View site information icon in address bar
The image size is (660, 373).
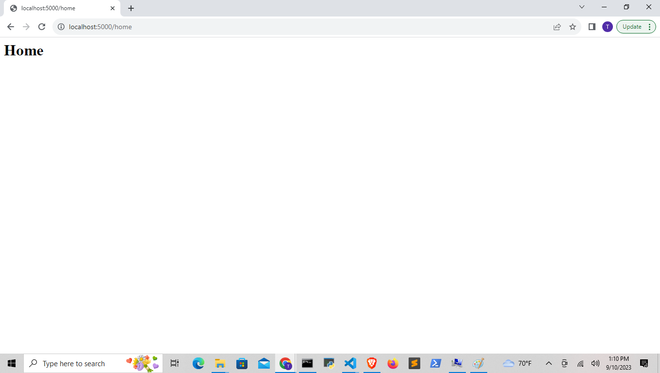[x=61, y=27]
